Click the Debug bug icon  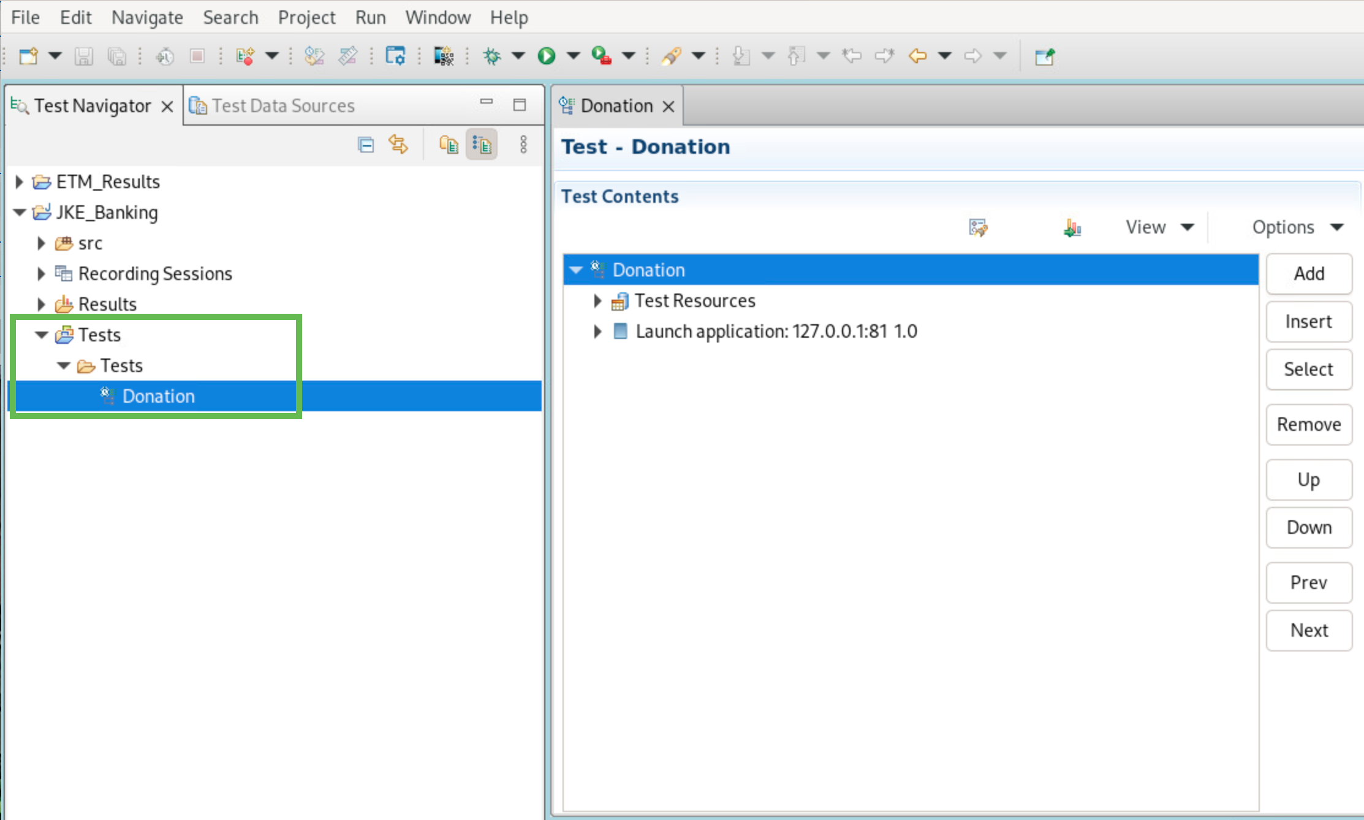click(x=491, y=56)
